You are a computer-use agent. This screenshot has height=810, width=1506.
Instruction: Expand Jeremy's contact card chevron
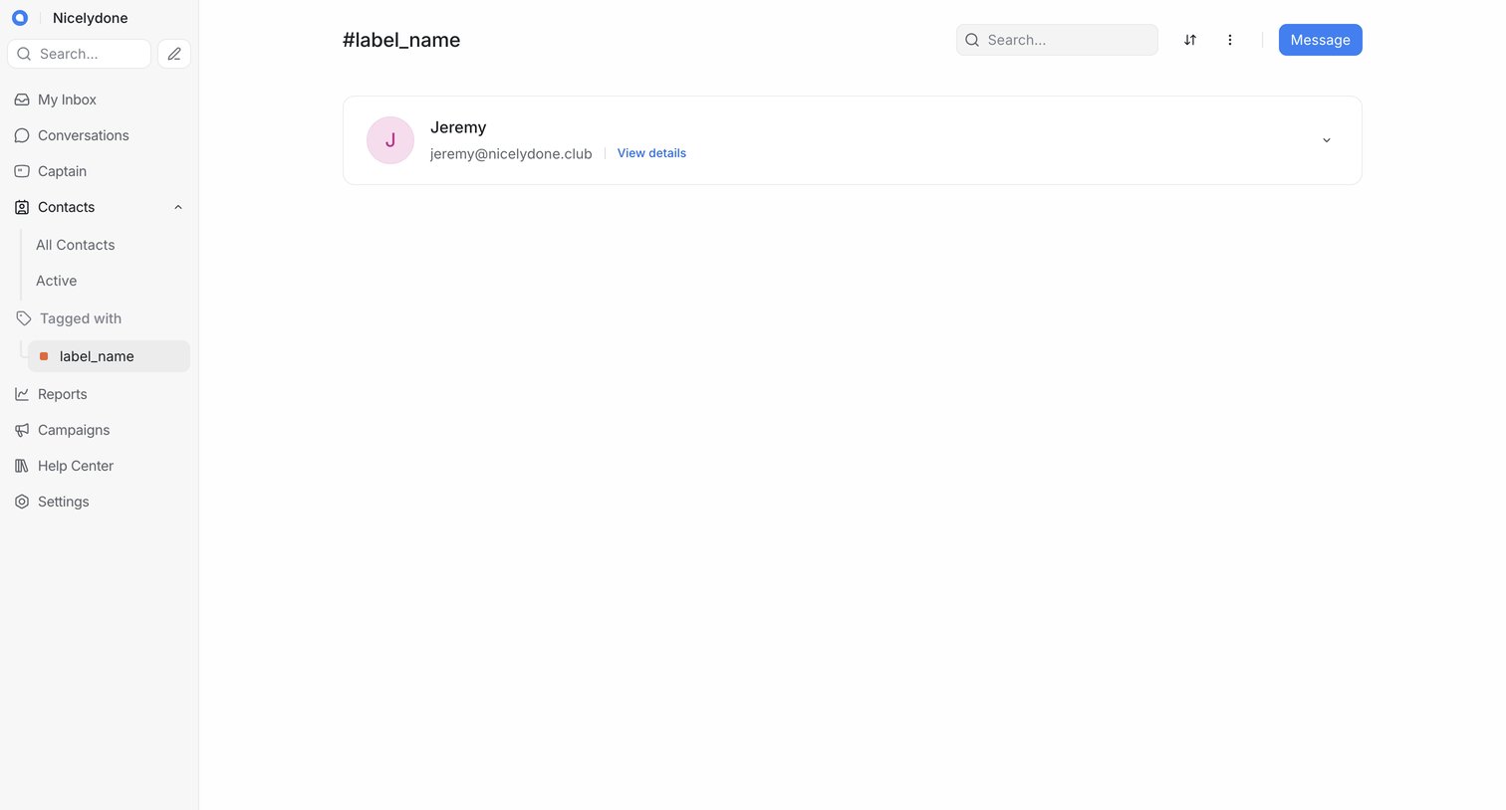click(1327, 140)
